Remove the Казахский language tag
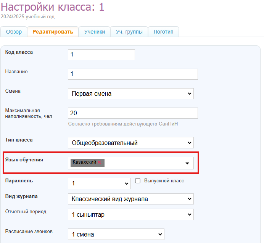Screen dimensions: 264x243 [x=100, y=162]
